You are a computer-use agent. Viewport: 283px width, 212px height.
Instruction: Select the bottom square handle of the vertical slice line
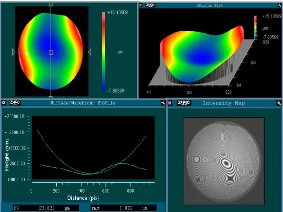pos(51,97)
